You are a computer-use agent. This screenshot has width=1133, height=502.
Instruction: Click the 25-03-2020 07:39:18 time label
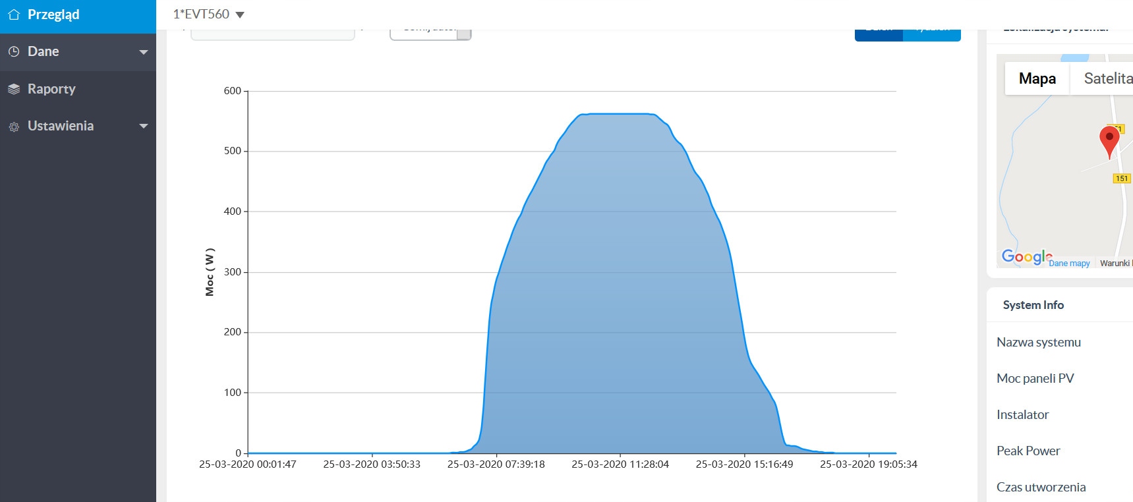click(496, 464)
